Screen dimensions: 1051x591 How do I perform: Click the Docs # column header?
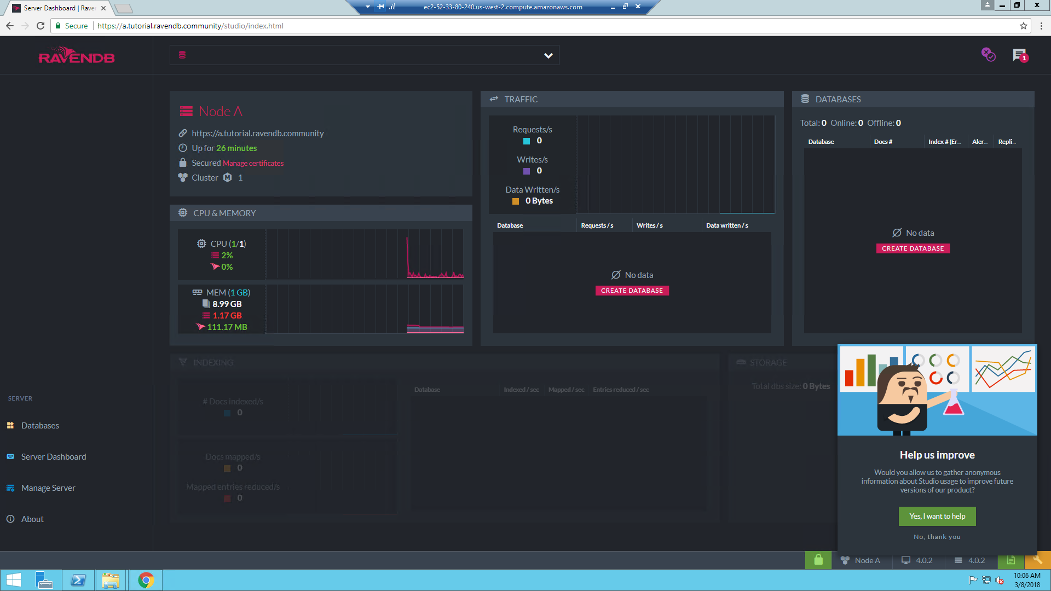point(883,142)
